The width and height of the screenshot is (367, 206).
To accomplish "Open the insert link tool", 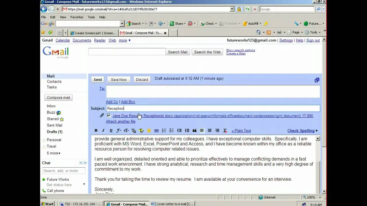I will [156, 130].
